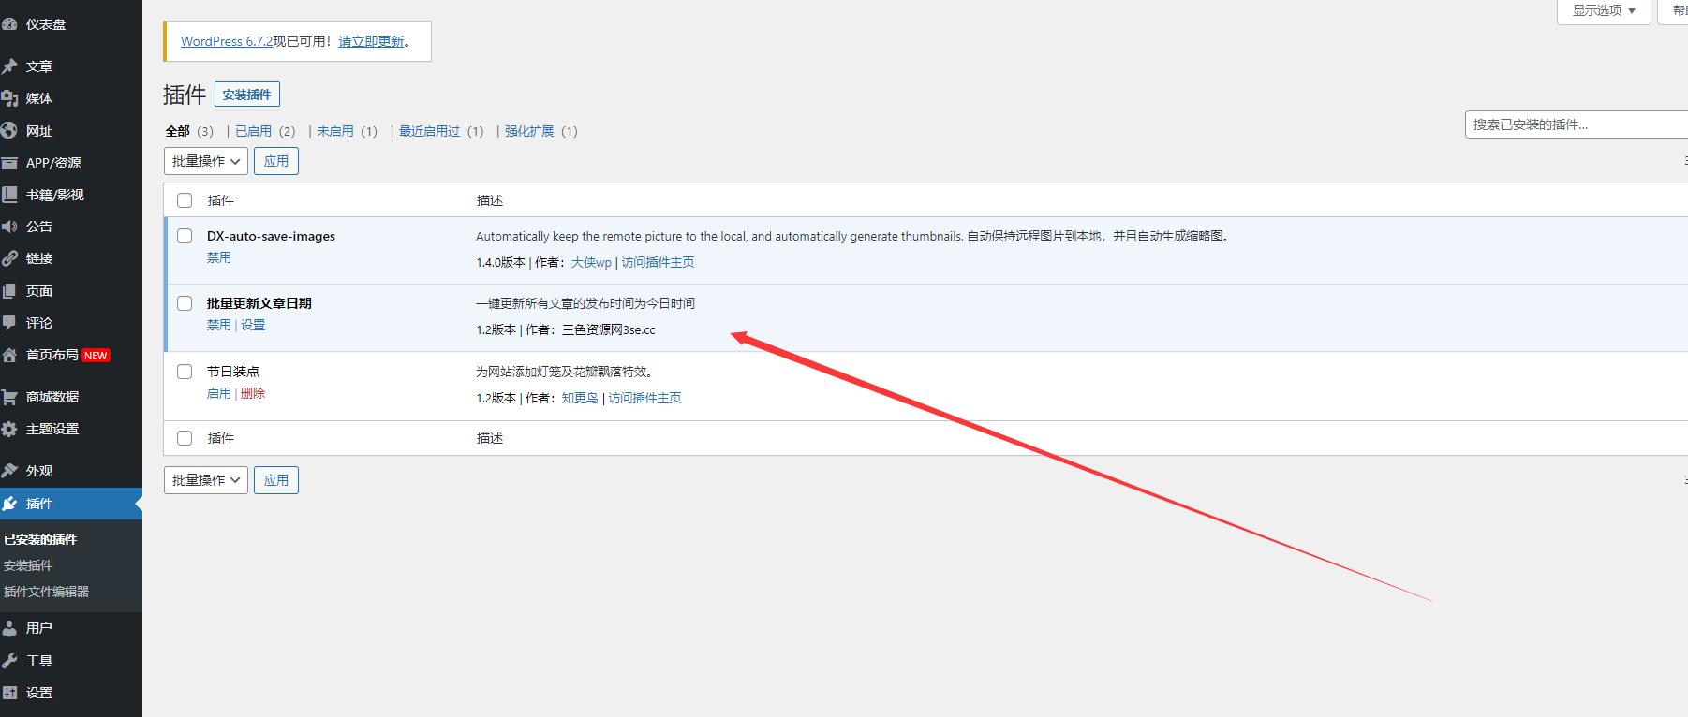Tick the checkbox for DX-auto-save-images plugin

coord(185,236)
